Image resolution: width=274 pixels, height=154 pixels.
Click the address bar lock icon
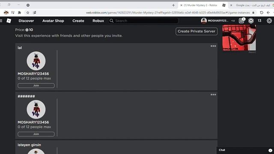(x=253, y=12)
